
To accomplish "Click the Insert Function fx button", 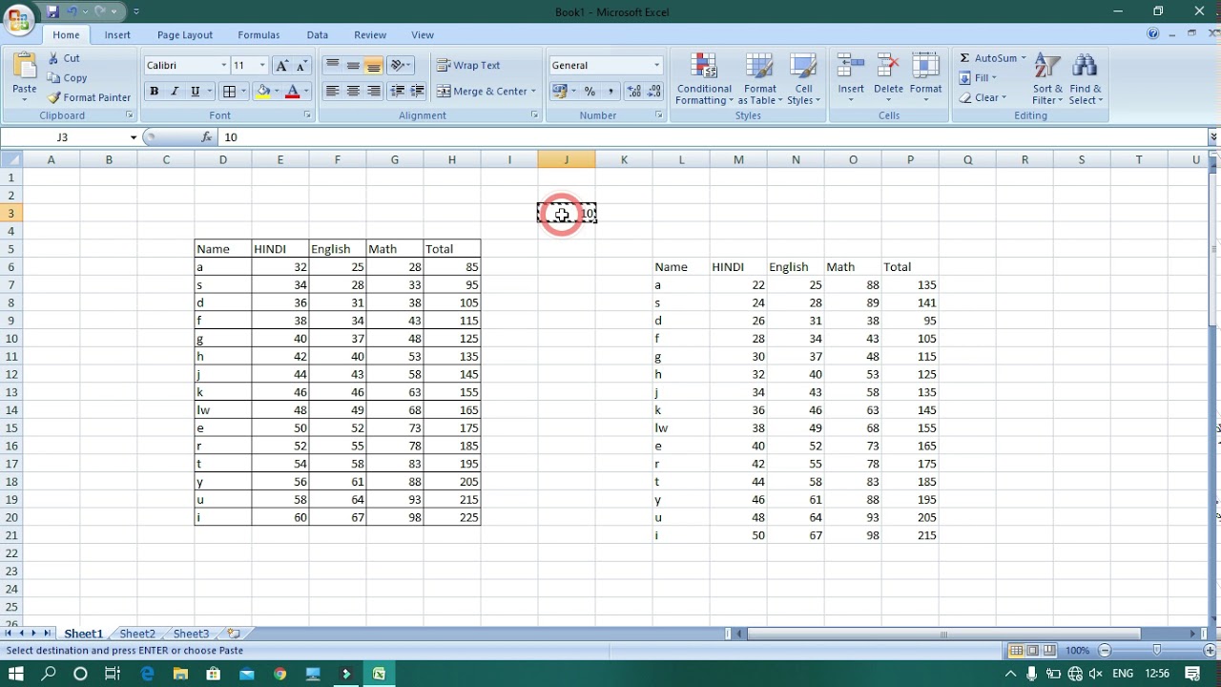I will click(x=207, y=137).
